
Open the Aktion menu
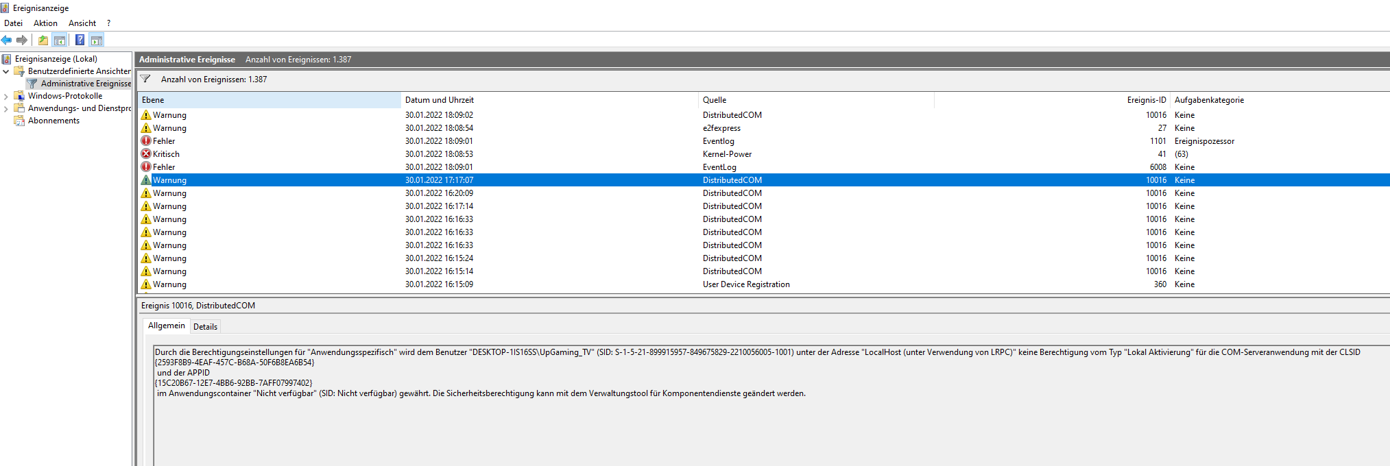(x=45, y=23)
